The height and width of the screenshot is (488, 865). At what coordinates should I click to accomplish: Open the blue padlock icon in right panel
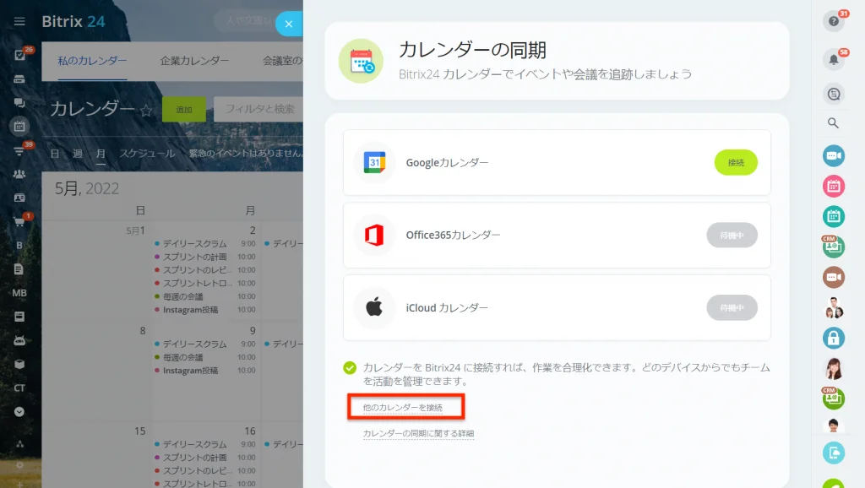(x=834, y=338)
